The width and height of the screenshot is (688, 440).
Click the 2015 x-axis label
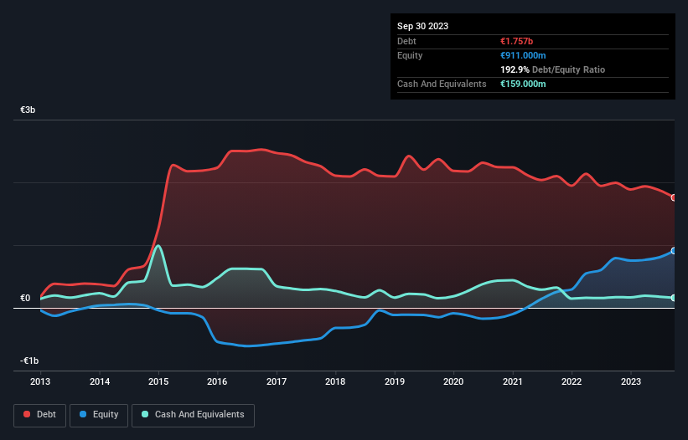(158, 381)
